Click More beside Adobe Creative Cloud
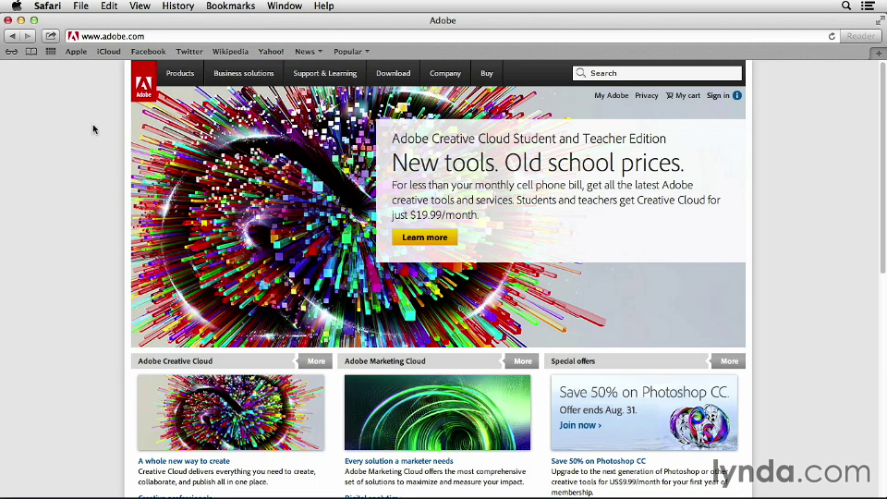The image size is (887, 499). click(x=316, y=361)
